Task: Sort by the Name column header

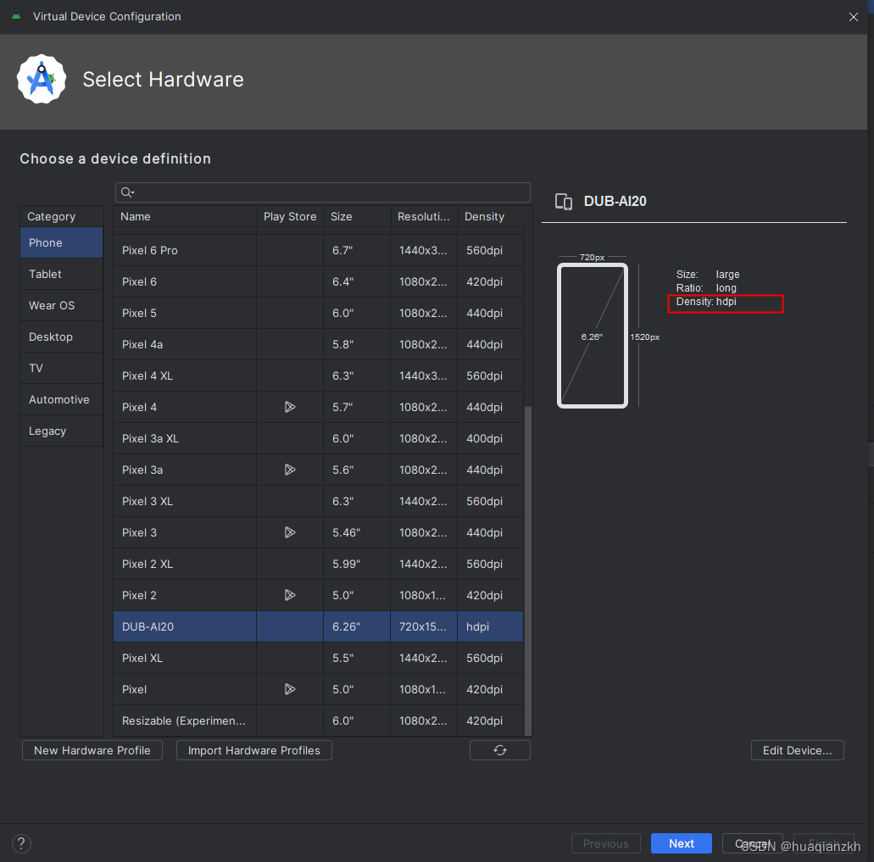Action: (x=185, y=216)
